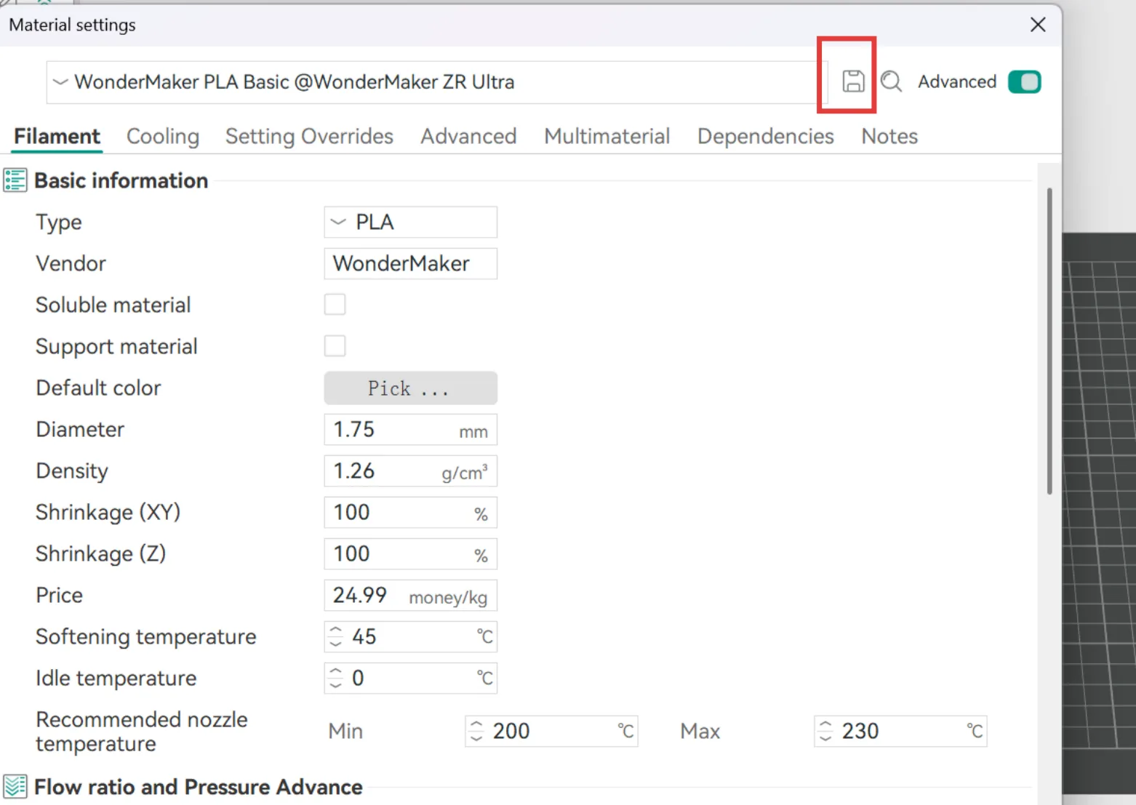Click the Price field 24.99
The height and width of the screenshot is (805, 1136).
(410, 595)
